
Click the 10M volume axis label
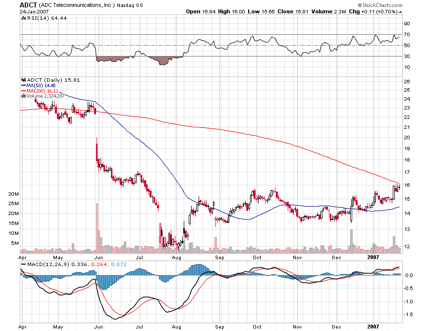tap(13, 233)
